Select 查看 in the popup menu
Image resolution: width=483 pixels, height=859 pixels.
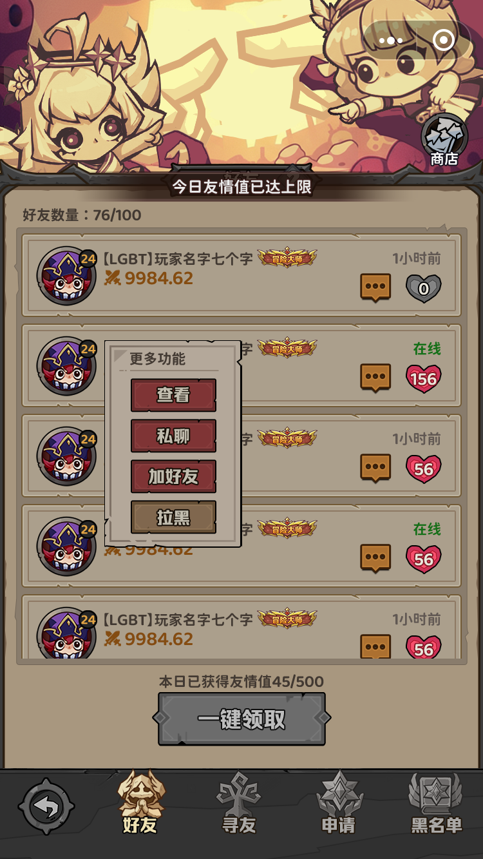click(173, 395)
